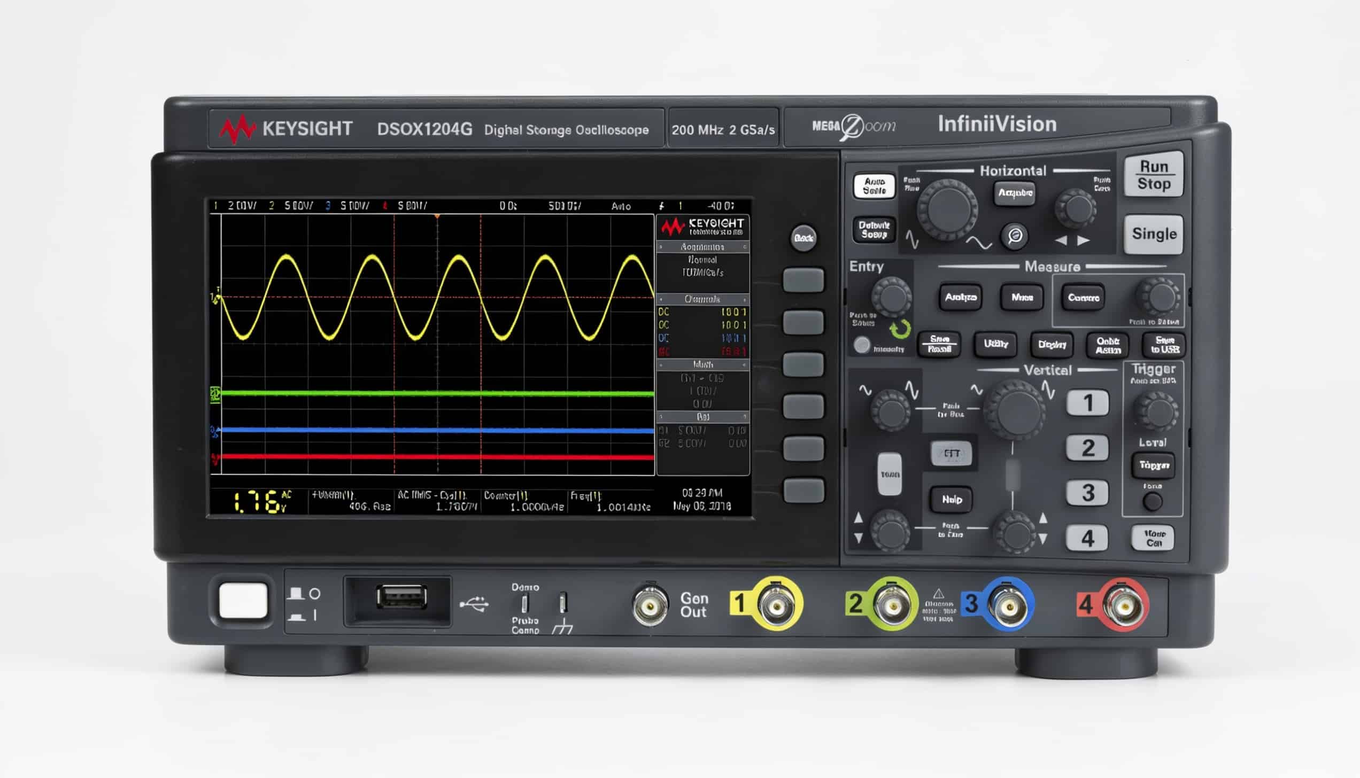Image resolution: width=1360 pixels, height=778 pixels.
Task: Open the Utility key menu
Action: click(995, 344)
